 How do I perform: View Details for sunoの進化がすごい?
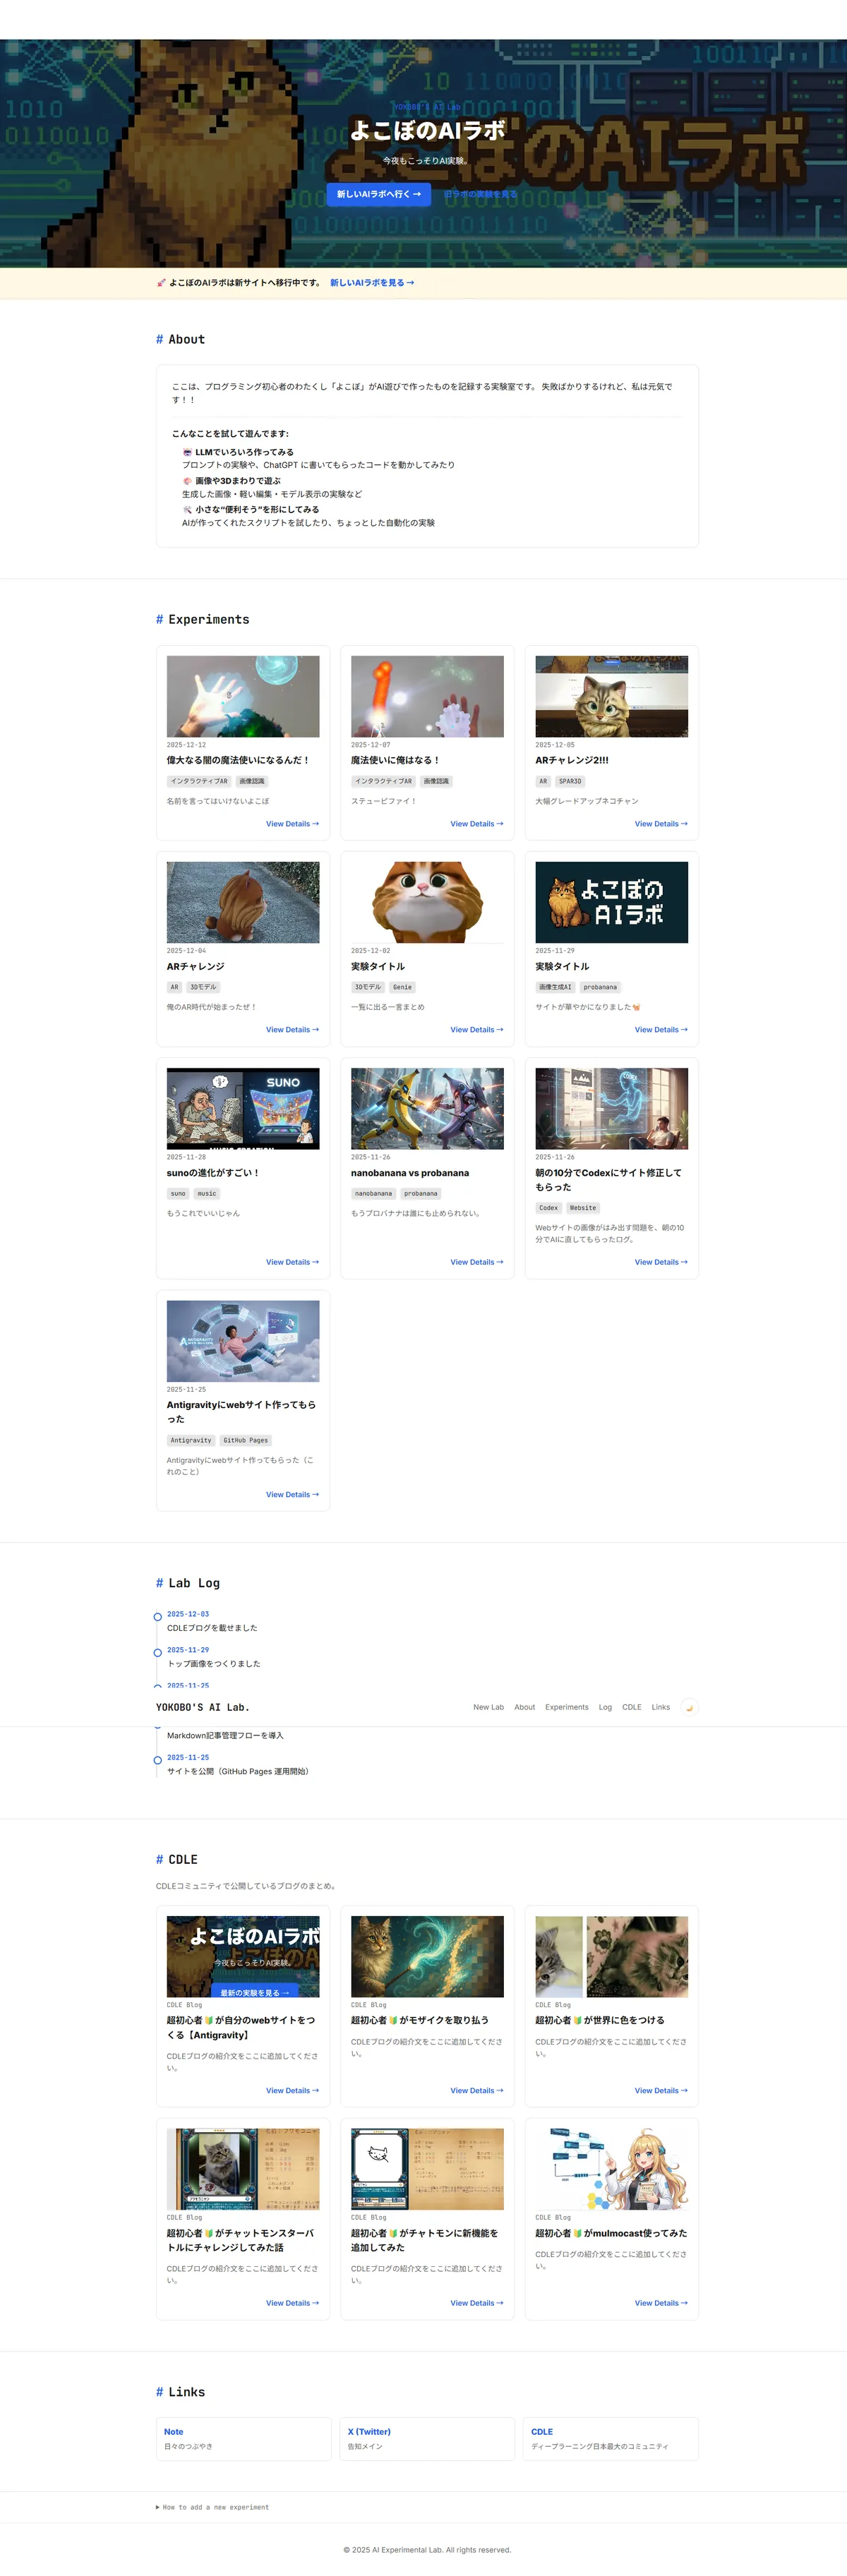point(292,1262)
